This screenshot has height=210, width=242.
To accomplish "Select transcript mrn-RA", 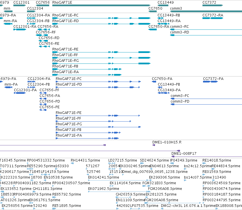I will 8,24.
